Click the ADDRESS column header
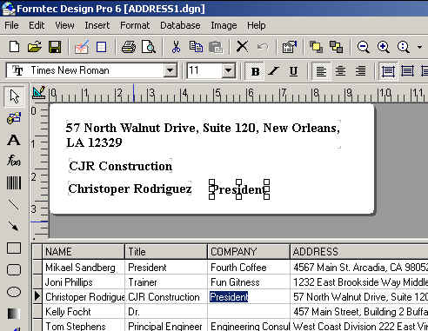This screenshot has height=331, width=428. pyautogui.click(x=359, y=252)
